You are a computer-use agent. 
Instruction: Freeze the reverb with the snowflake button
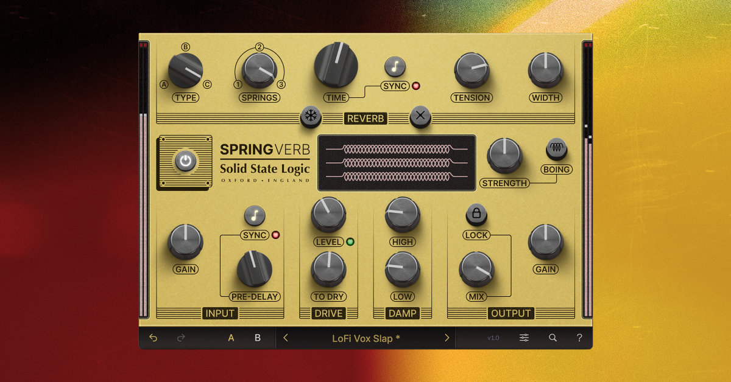[309, 116]
